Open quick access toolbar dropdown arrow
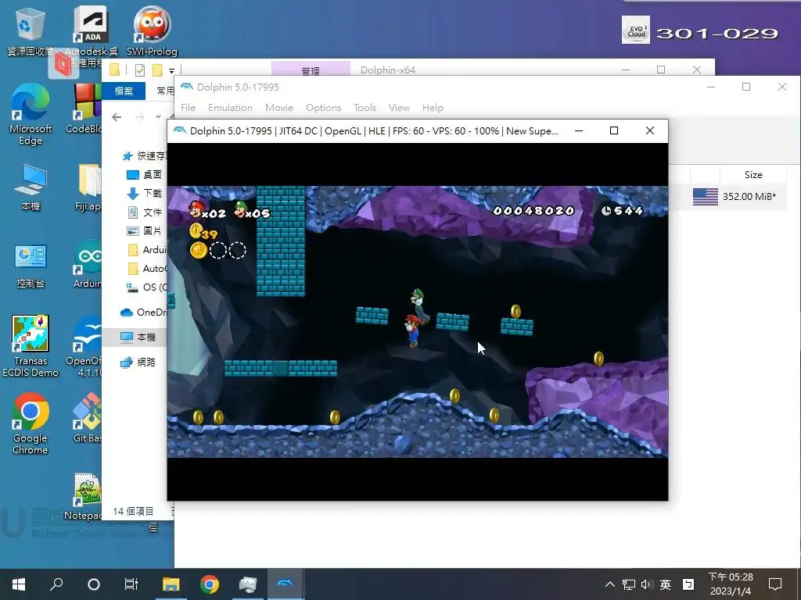Image resolution: width=801 pixels, height=600 pixels. pos(171,70)
